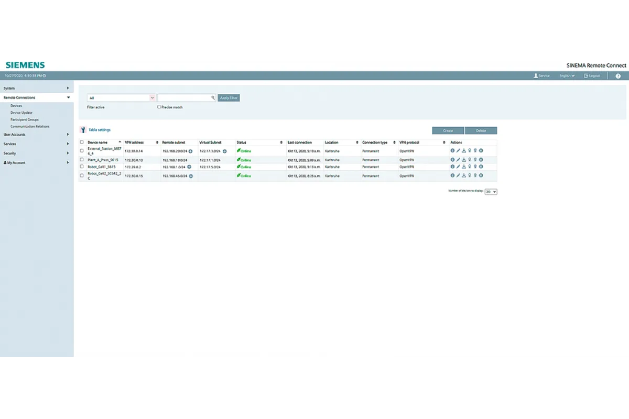
Task: Log out using the Logout link
Action: coord(592,76)
